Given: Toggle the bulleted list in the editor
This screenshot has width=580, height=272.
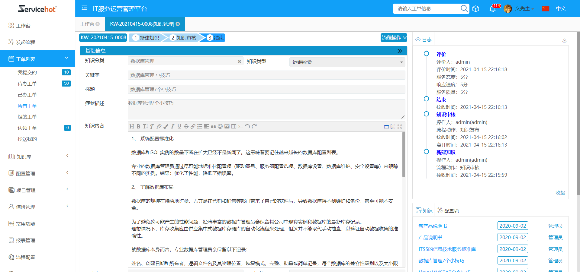Looking at the screenshot, I should [200, 126].
